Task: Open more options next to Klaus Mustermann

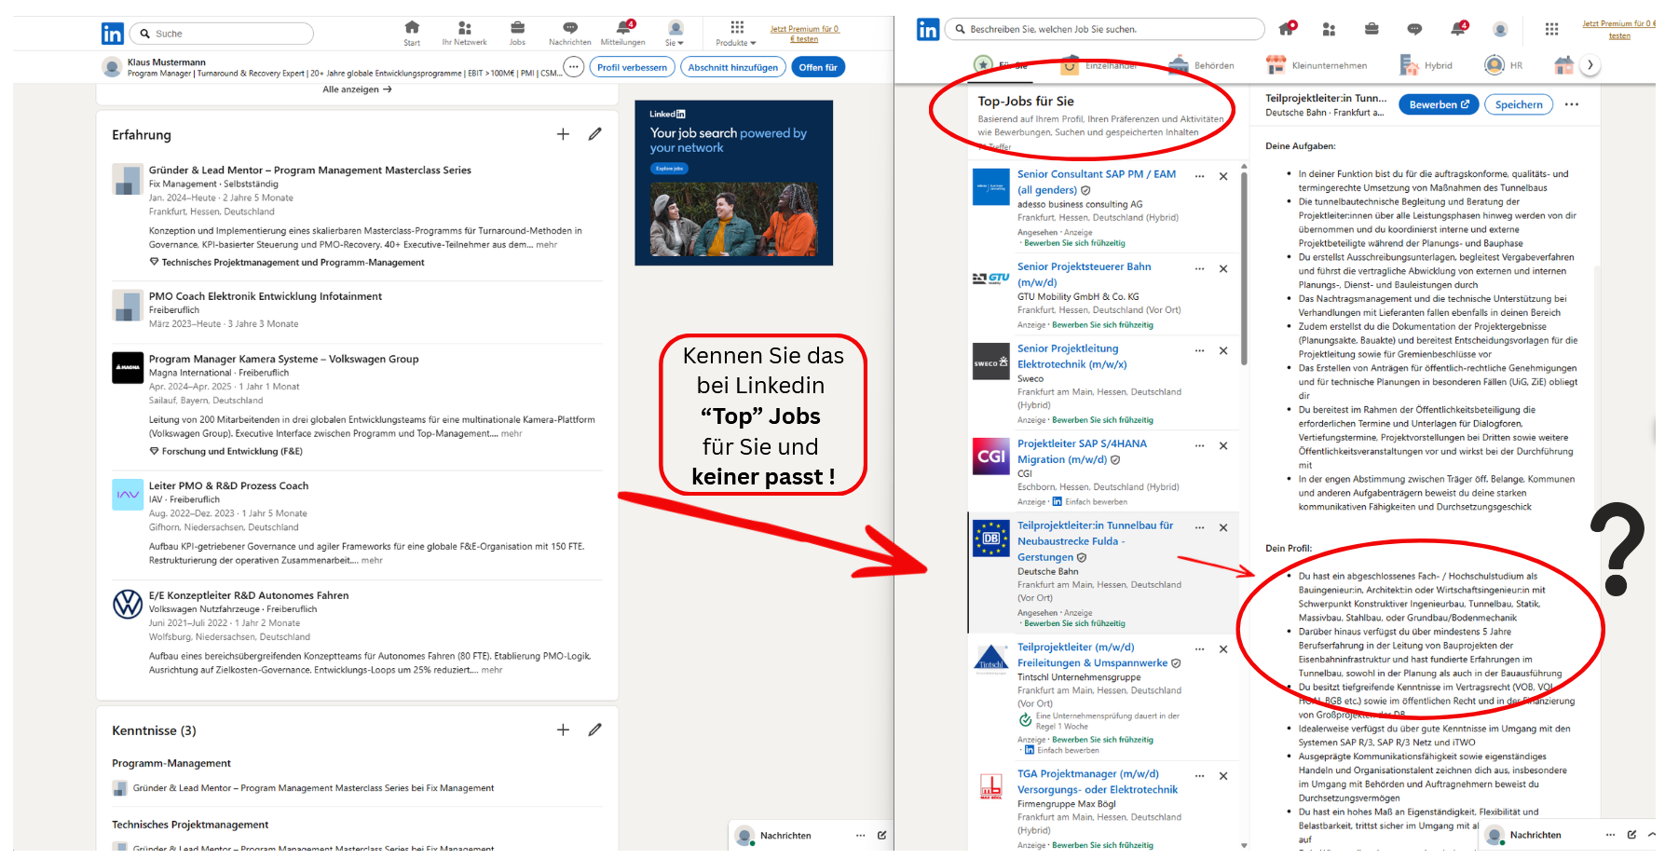Action: pos(574,67)
